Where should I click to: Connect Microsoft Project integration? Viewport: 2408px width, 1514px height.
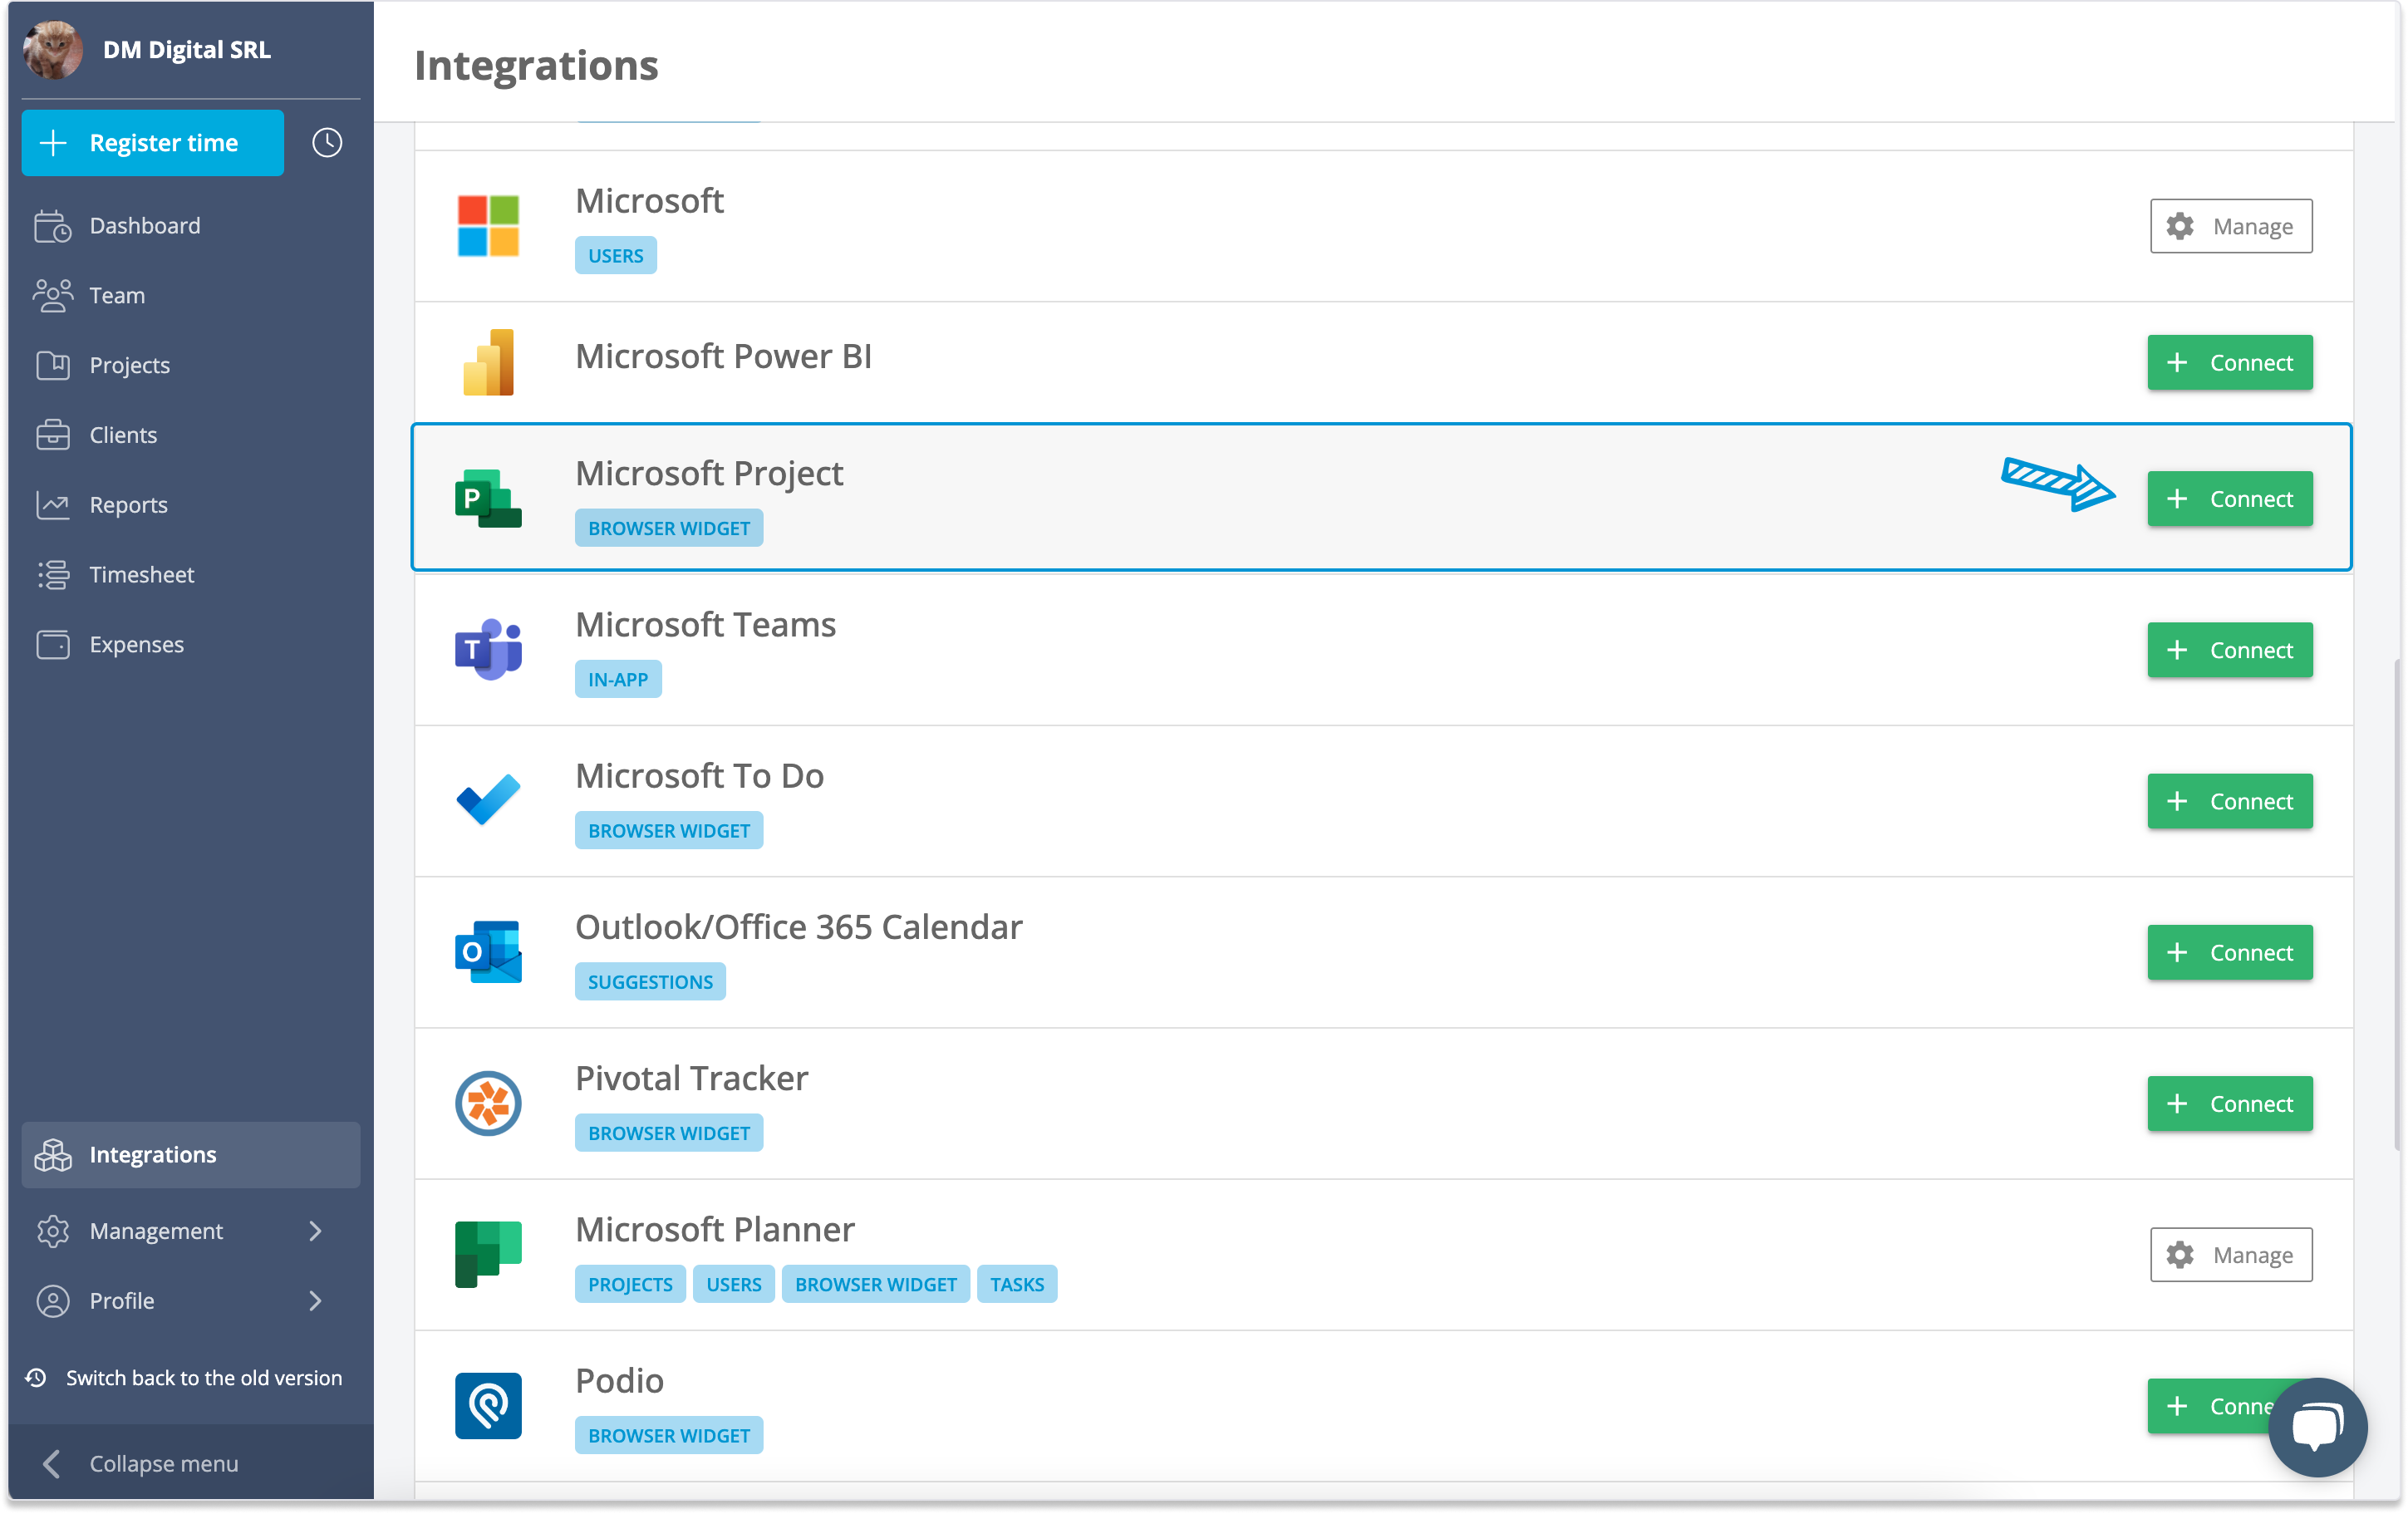coord(2230,498)
